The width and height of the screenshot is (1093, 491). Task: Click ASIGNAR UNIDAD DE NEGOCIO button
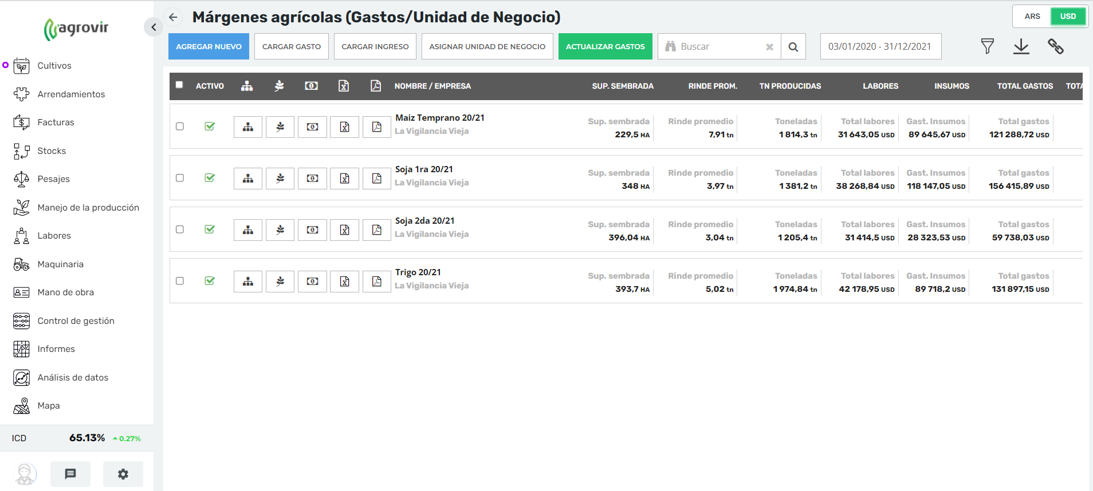(x=487, y=46)
